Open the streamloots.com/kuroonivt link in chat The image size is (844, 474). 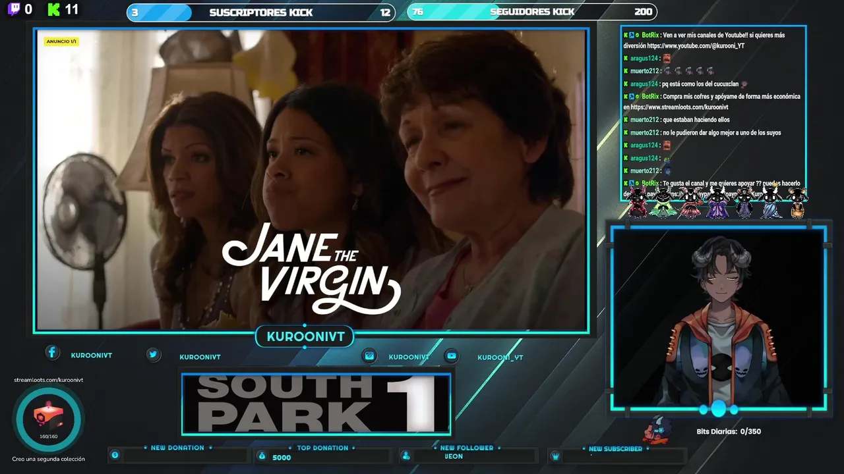(679, 107)
